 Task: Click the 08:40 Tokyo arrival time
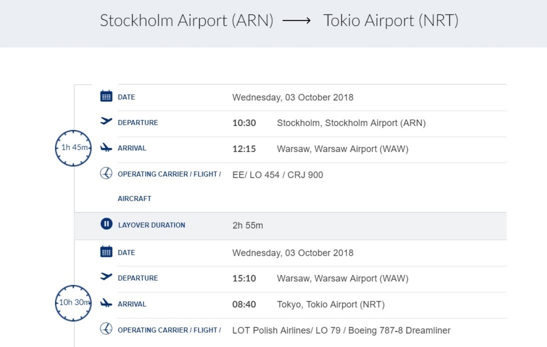pos(244,304)
